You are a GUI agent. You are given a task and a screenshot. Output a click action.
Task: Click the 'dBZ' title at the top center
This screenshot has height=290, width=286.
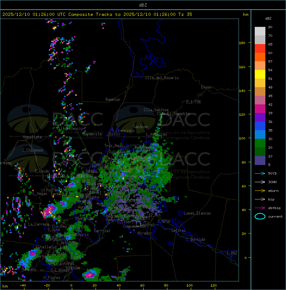tap(143, 5)
